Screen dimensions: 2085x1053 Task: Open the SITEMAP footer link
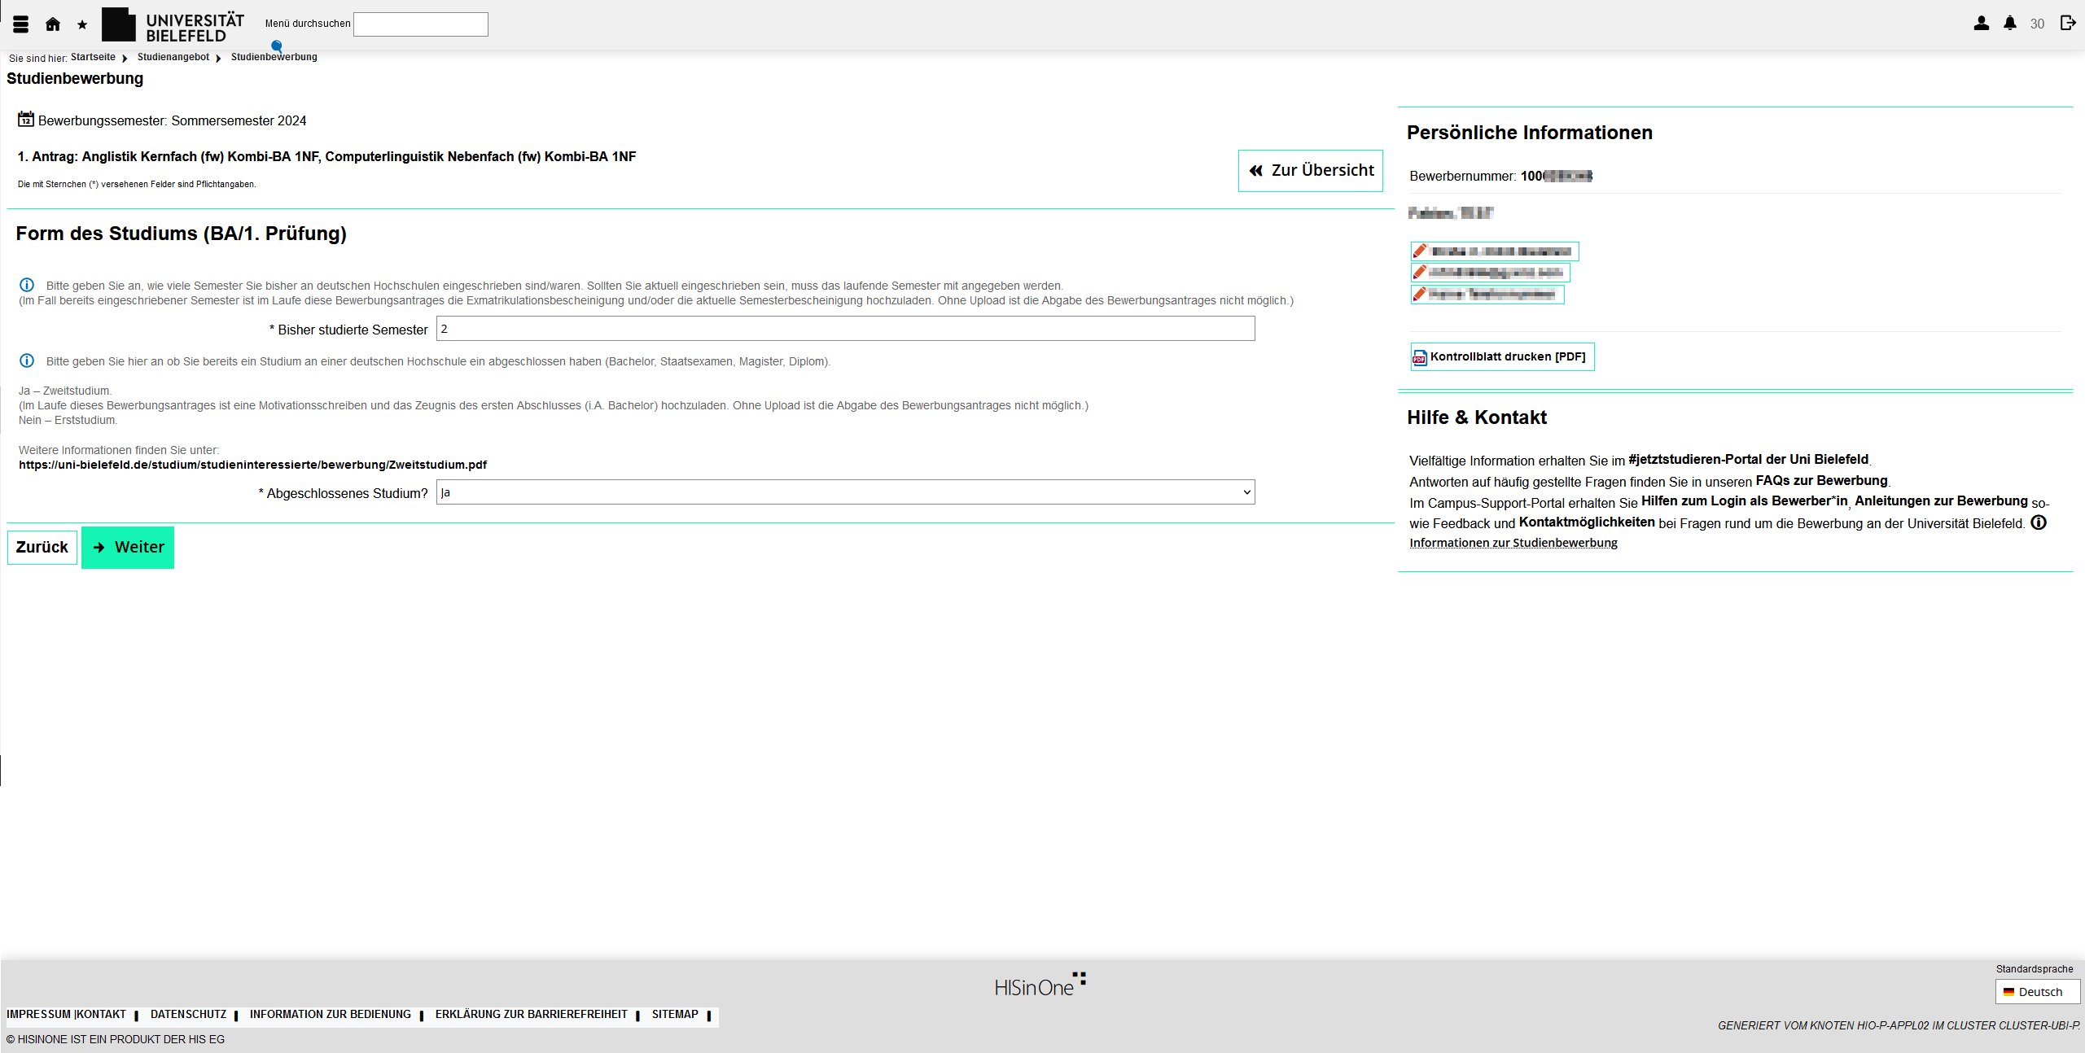click(x=675, y=1015)
